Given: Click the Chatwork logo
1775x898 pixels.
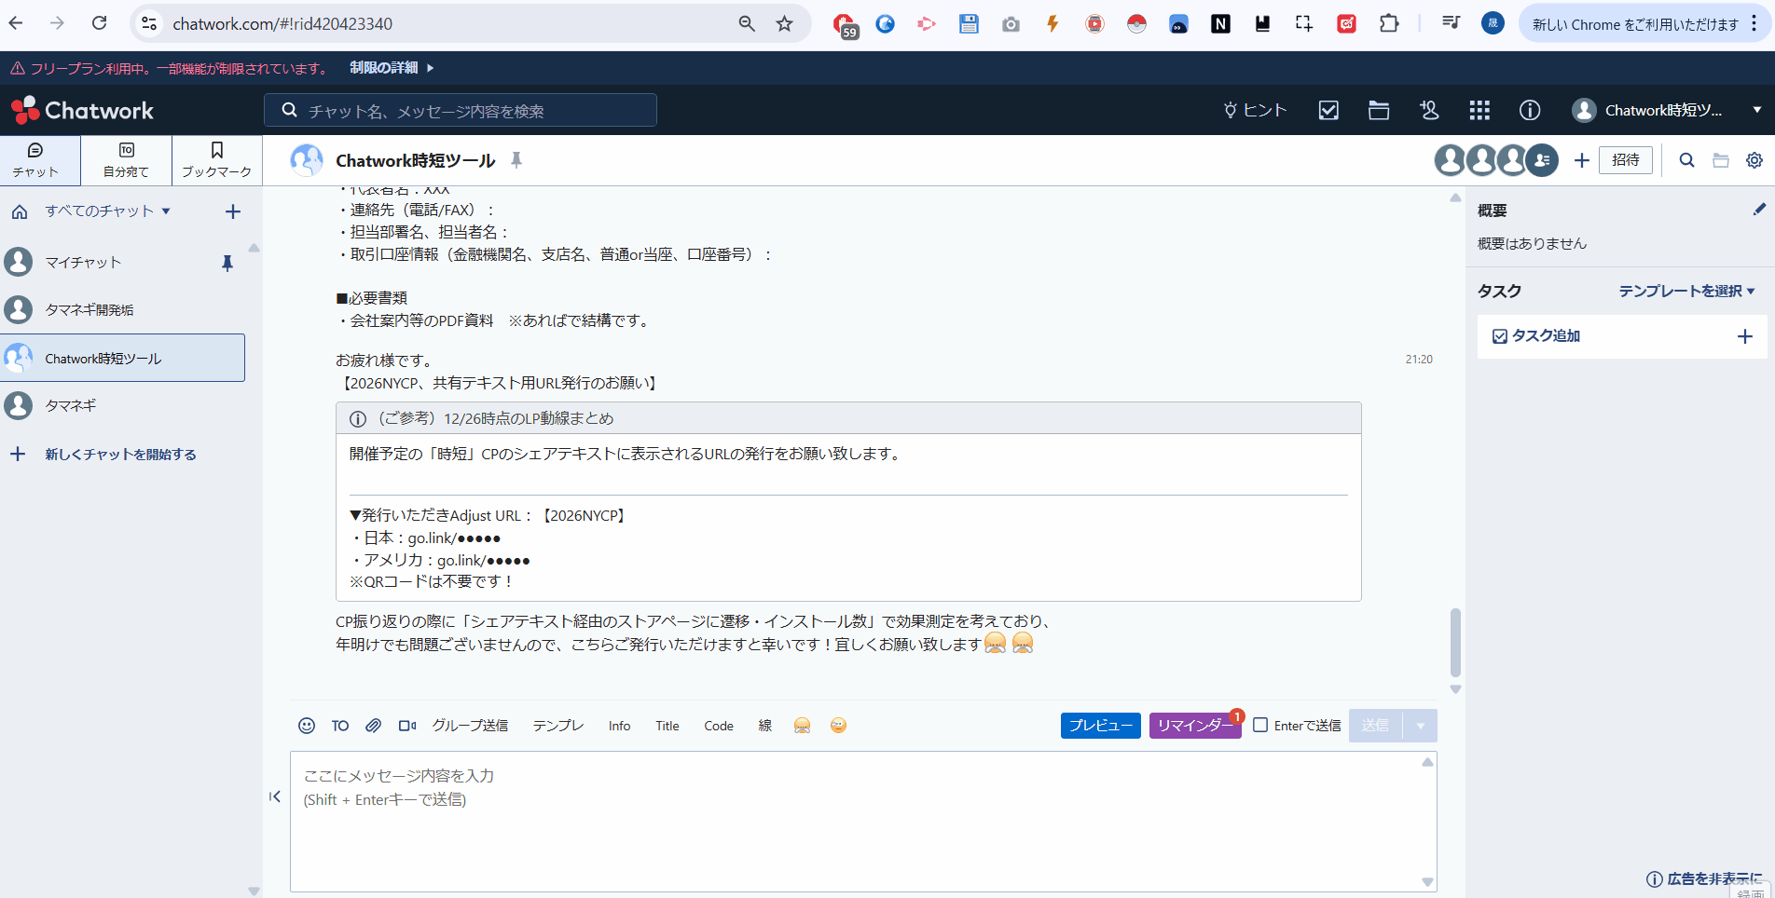Looking at the screenshot, I should coord(82,110).
